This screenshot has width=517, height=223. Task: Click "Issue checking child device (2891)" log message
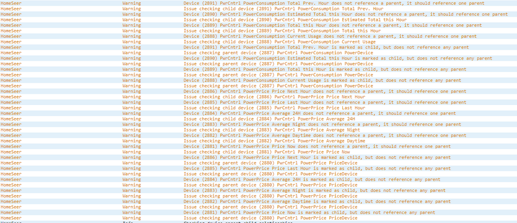tap(283, 9)
